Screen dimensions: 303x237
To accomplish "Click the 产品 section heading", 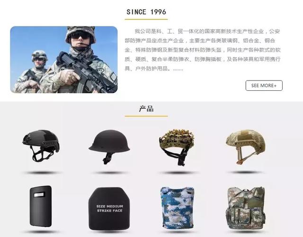I will click(146, 109).
